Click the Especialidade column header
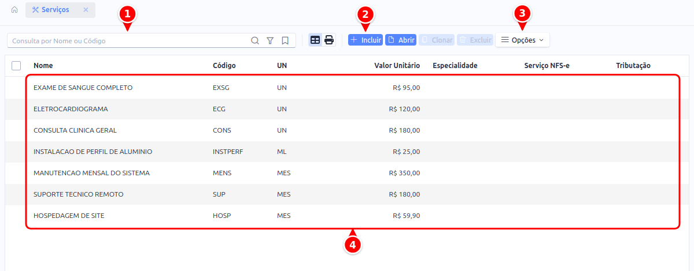Image resolution: width=694 pixels, height=271 pixels. [x=455, y=66]
